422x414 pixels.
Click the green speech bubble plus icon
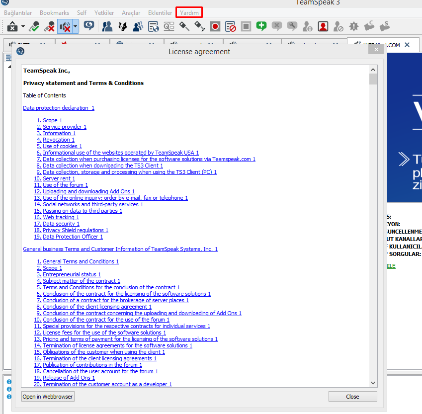click(x=261, y=26)
